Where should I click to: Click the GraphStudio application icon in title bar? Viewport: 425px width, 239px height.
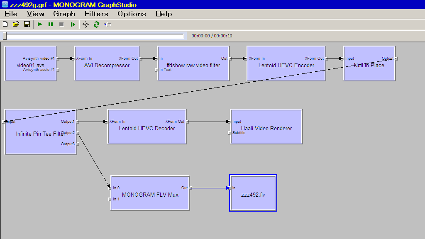[x=5, y=4]
